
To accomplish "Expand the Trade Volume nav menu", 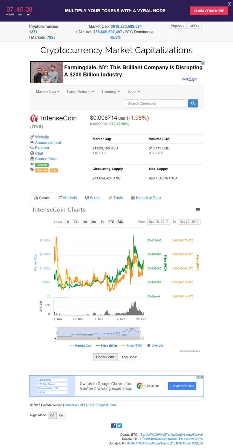I will click(80, 92).
